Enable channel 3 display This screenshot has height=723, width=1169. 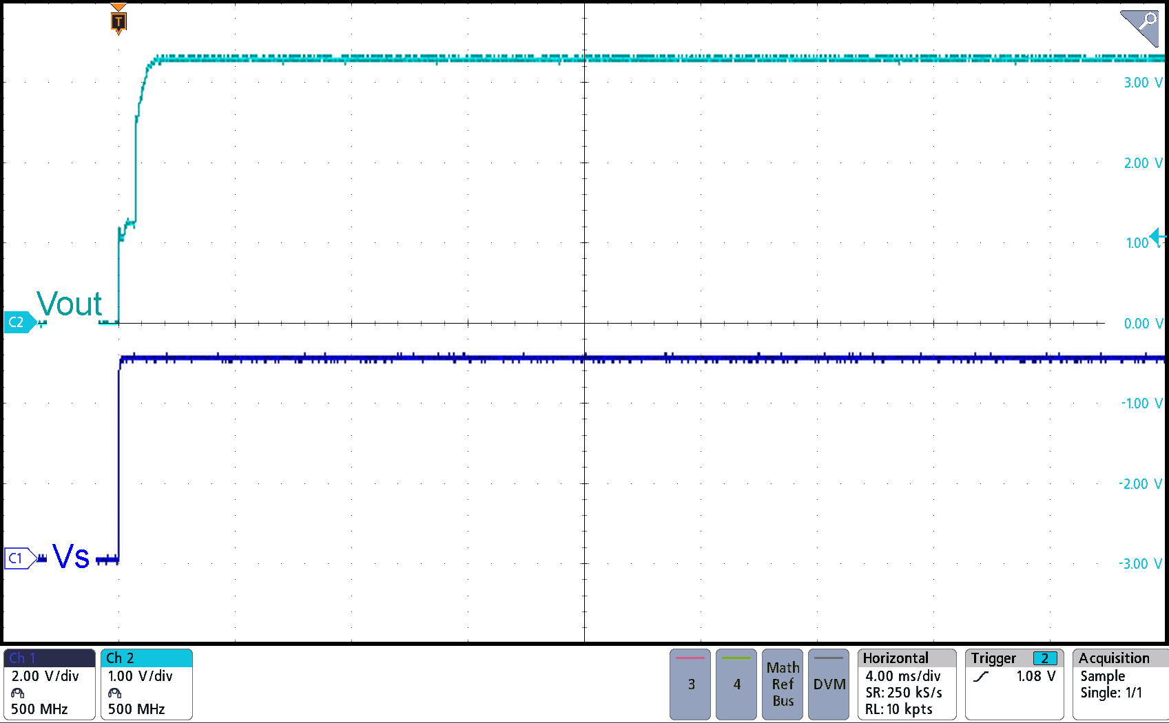point(690,684)
